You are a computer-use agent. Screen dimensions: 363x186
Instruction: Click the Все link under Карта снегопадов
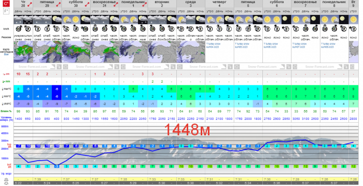click(x=6, y=54)
